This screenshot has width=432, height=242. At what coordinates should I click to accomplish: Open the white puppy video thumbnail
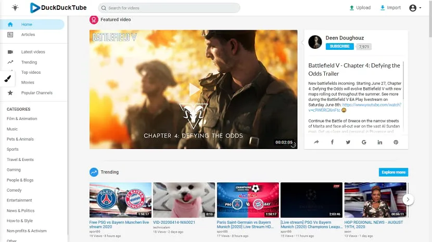[x=184, y=200]
